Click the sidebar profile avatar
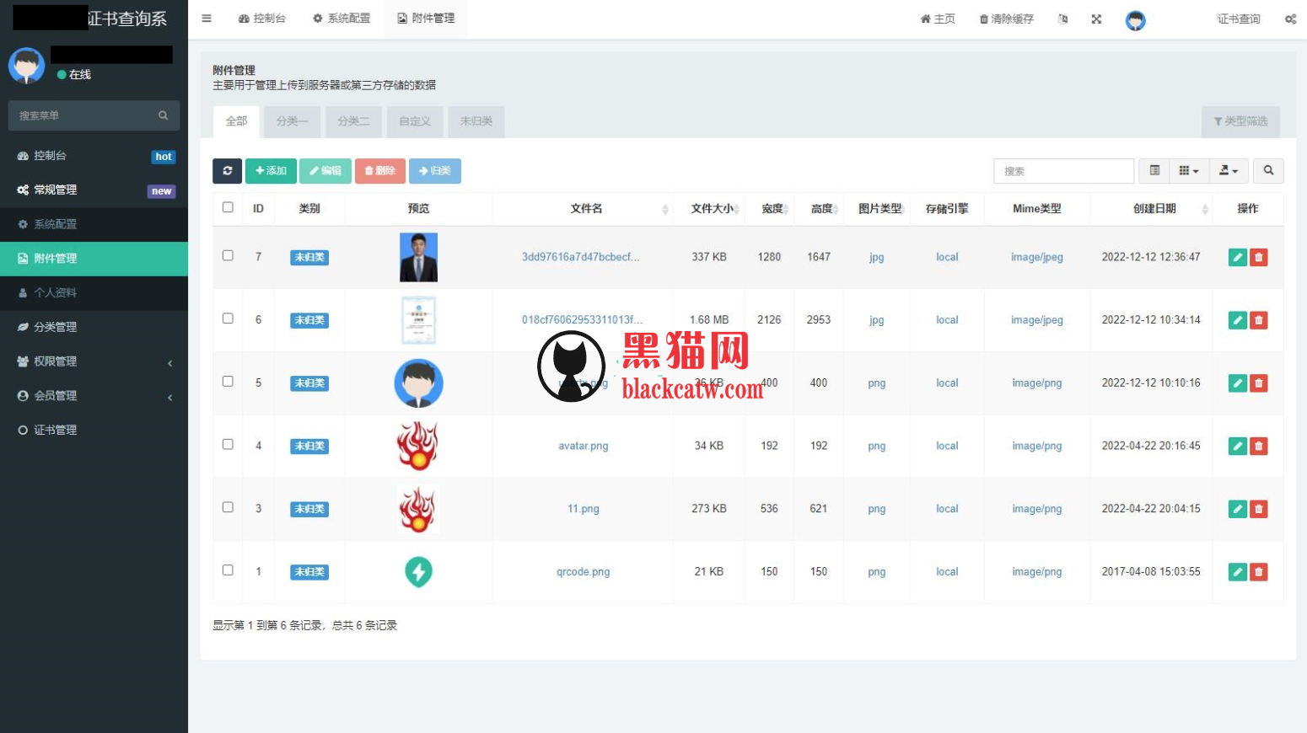The image size is (1307, 733). coord(26,65)
